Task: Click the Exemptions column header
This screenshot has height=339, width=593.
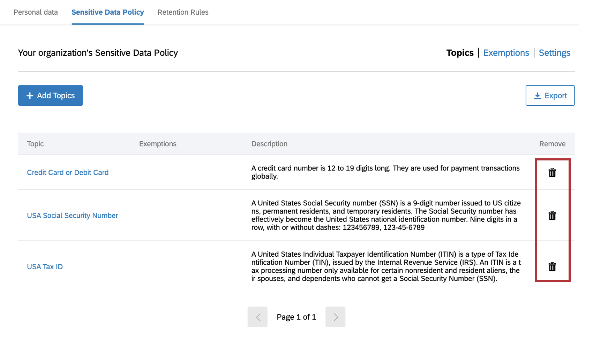Action: 158,144
